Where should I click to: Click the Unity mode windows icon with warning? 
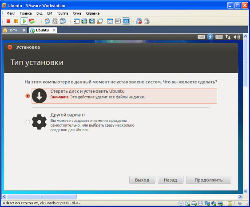pyautogui.click(x=100, y=21)
